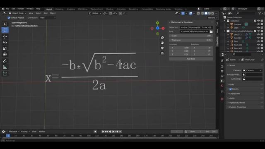Click the zoom view magnifier icon in viewport
The width and height of the screenshot is (265, 149).
click(x=162, y=38)
